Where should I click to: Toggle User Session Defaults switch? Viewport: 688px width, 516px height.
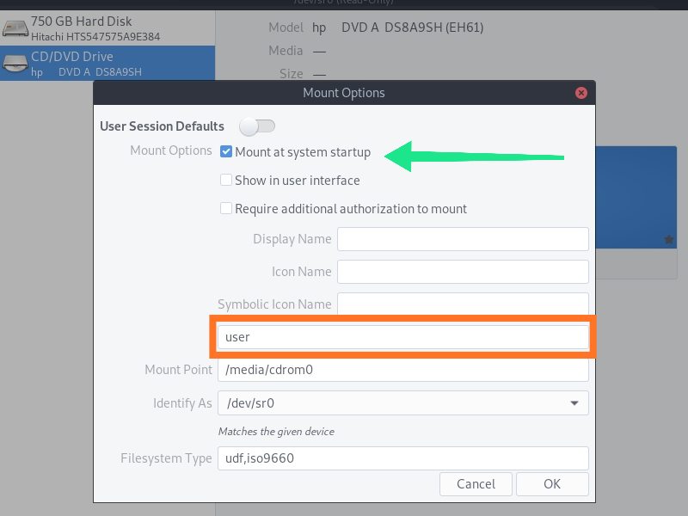(257, 126)
